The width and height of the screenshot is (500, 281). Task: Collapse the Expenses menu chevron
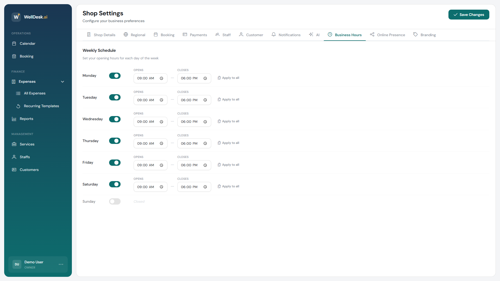pos(63,81)
